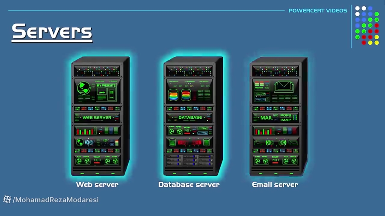The image size is (385, 216).
Task: Click the "Database server" caption
Action: tap(189, 184)
